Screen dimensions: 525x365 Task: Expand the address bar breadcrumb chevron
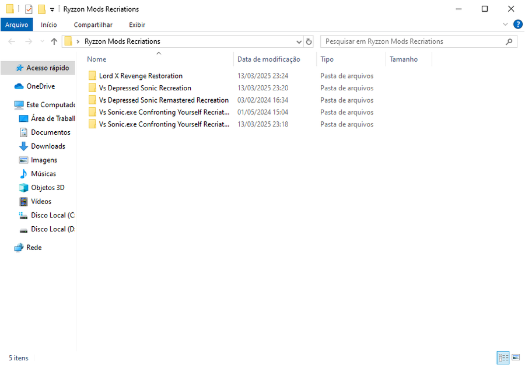[x=78, y=41]
